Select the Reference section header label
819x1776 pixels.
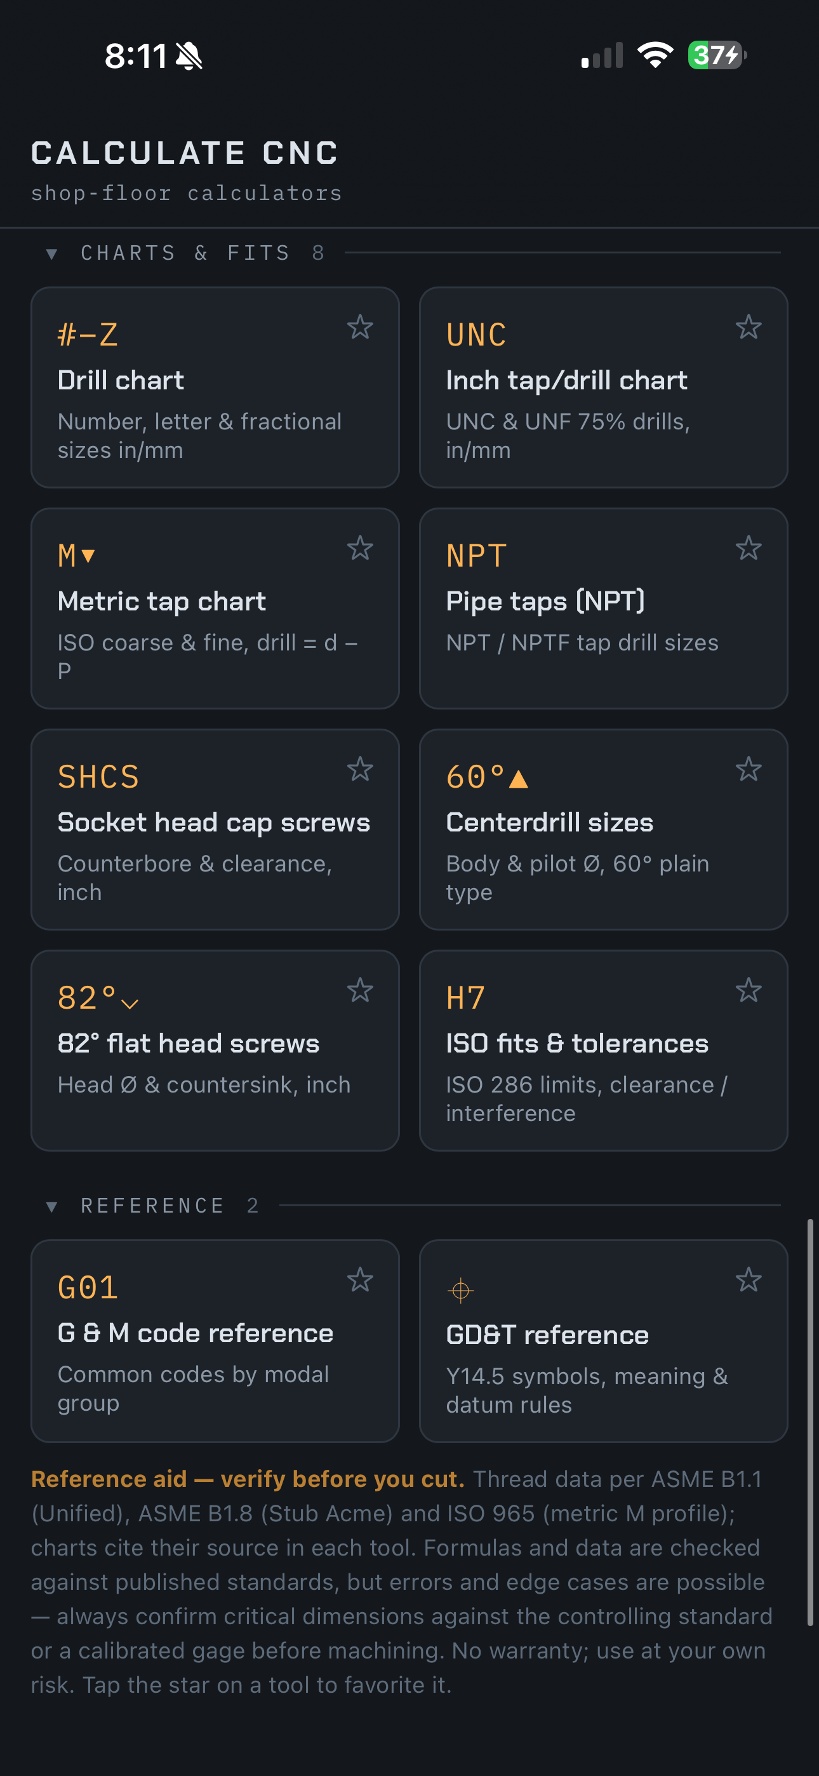tap(152, 1205)
